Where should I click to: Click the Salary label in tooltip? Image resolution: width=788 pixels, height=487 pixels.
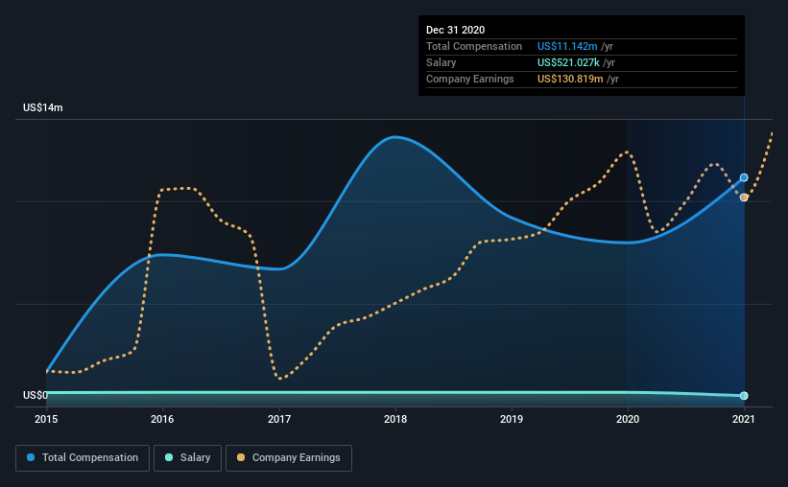click(x=441, y=62)
